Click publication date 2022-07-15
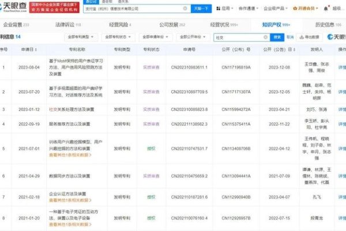Screen dimensions: 346x231 tap(279, 218)
